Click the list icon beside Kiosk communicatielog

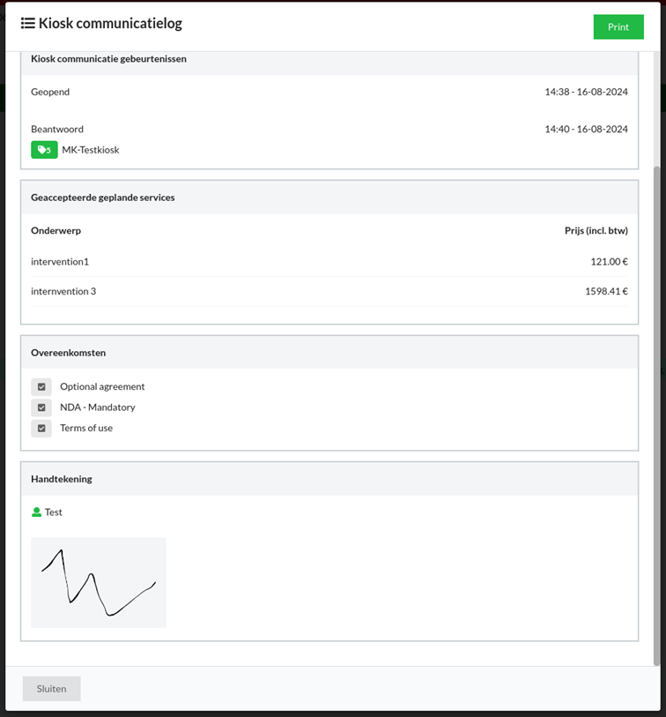pyautogui.click(x=28, y=24)
